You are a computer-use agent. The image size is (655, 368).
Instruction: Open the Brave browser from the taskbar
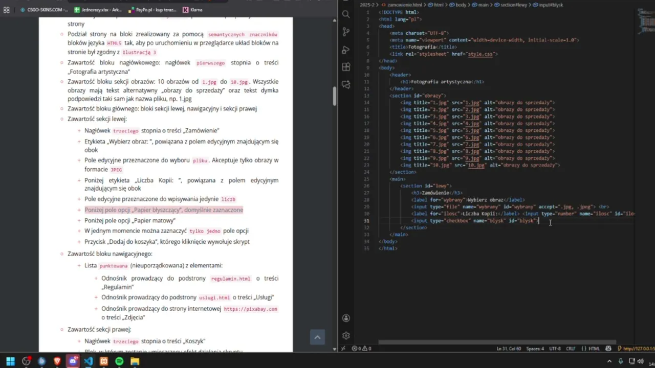(57, 361)
